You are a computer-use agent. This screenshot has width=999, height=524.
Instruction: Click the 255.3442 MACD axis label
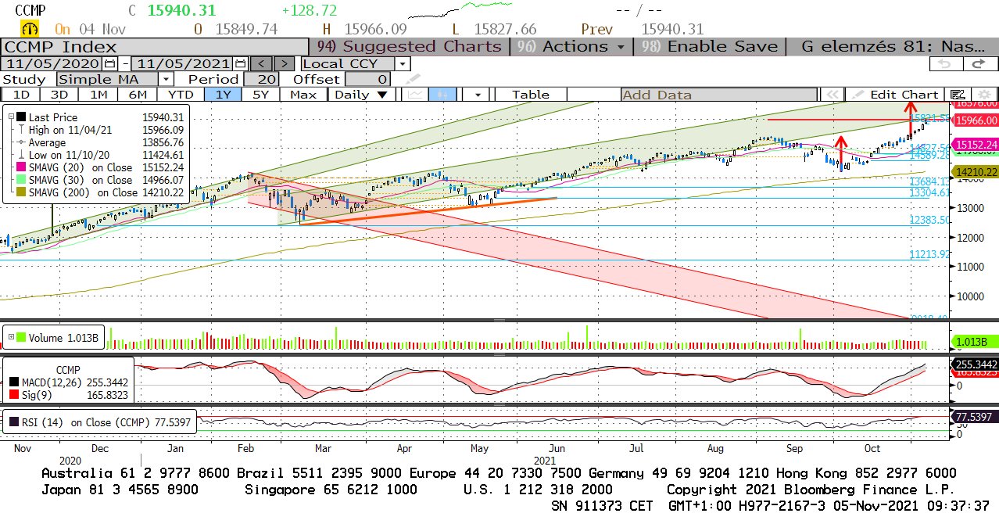tap(974, 364)
